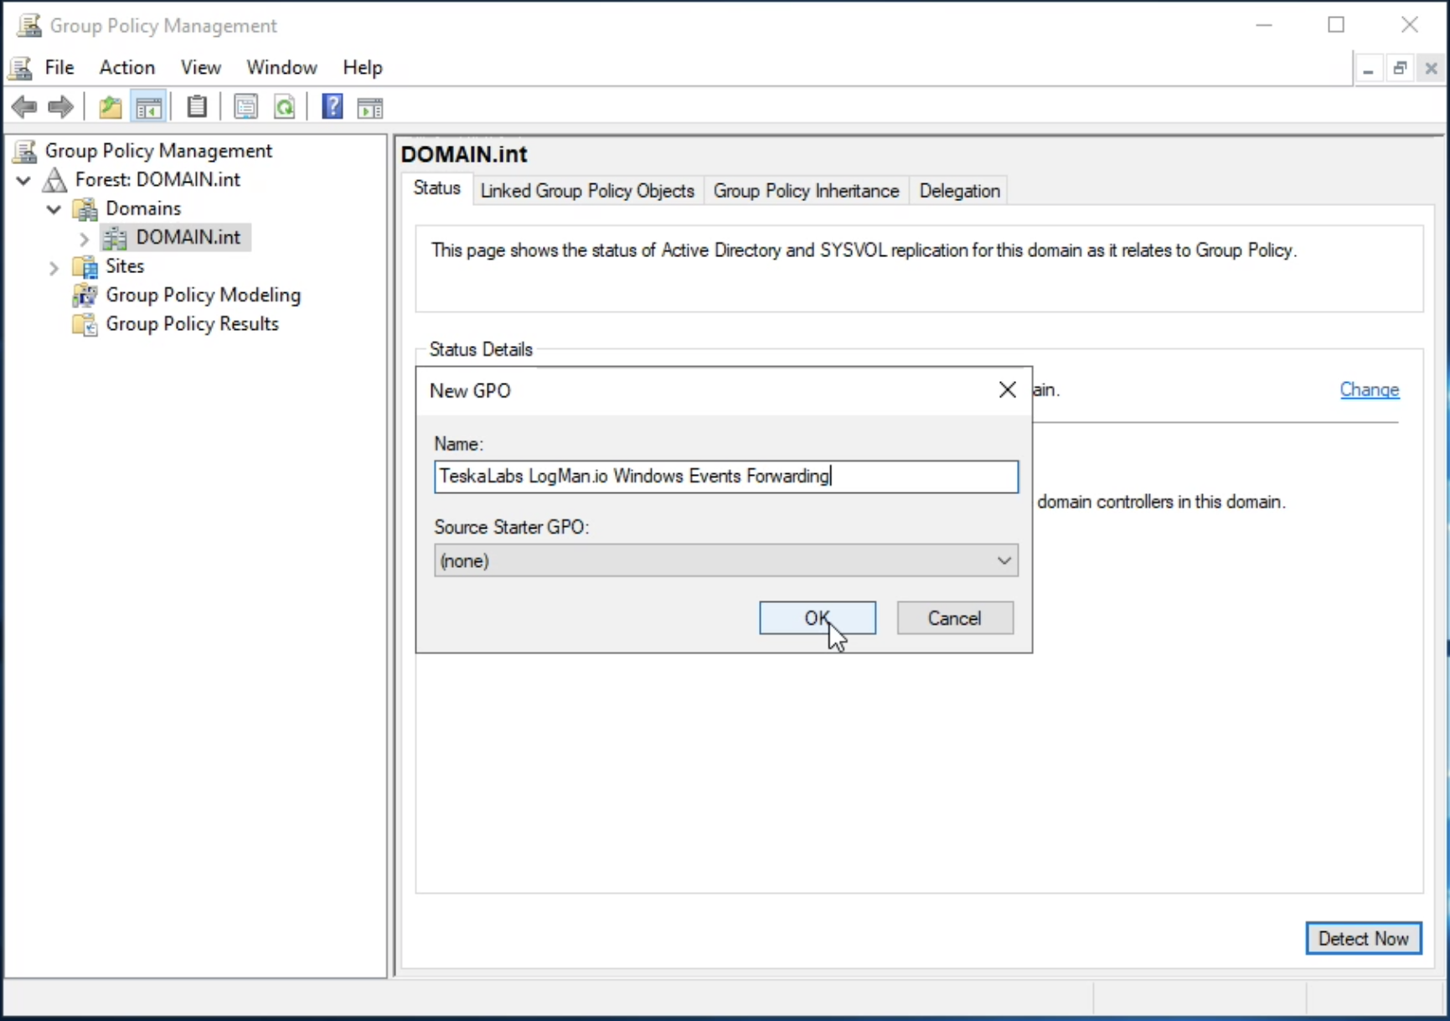Expand the Sites tree node

(54, 268)
